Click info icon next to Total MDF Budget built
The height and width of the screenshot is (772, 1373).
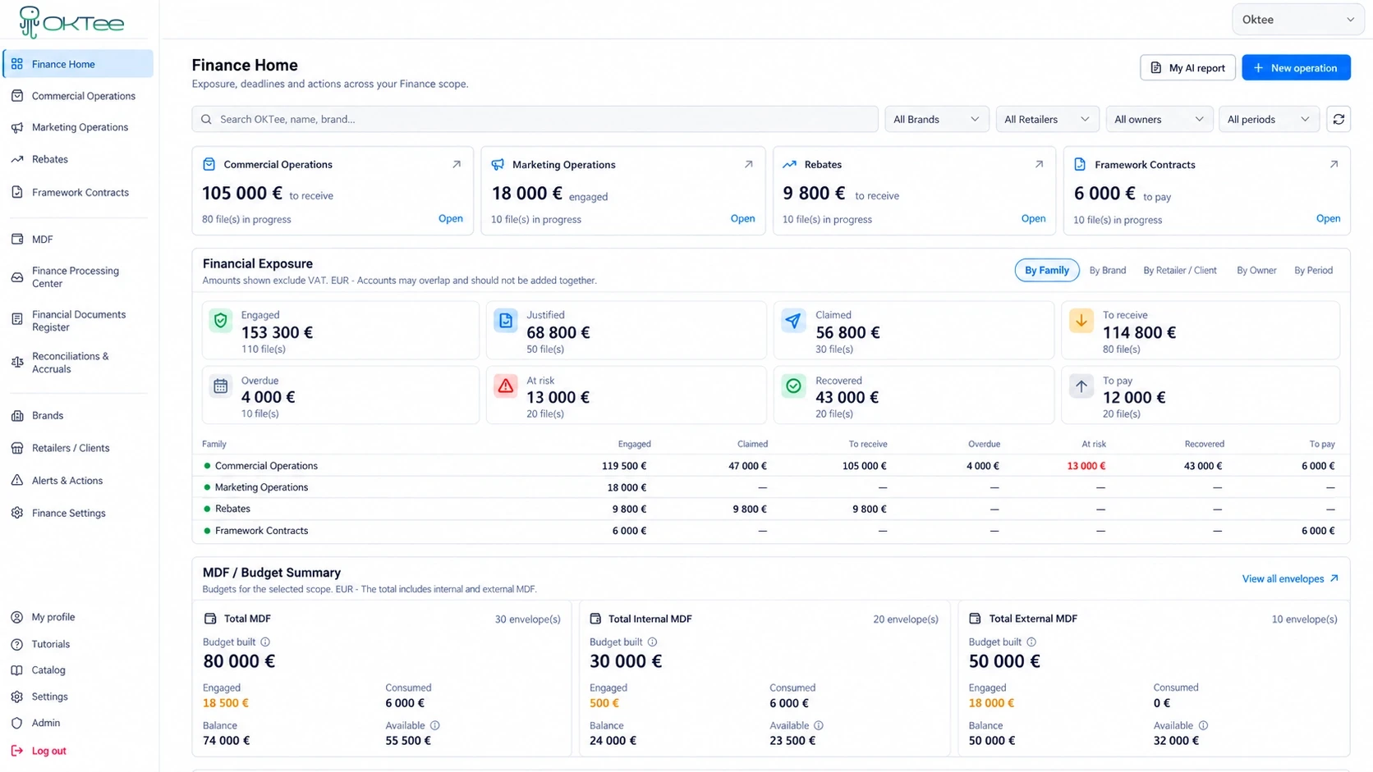click(265, 642)
